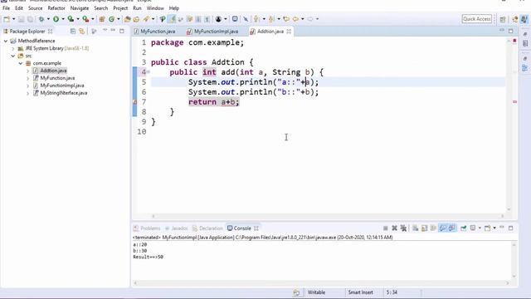The image size is (531, 299).
Task: Click the error marker on line 7
Action: tap(134, 102)
